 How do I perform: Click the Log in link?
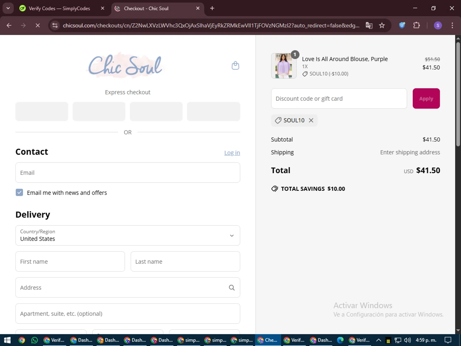(232, 153)
